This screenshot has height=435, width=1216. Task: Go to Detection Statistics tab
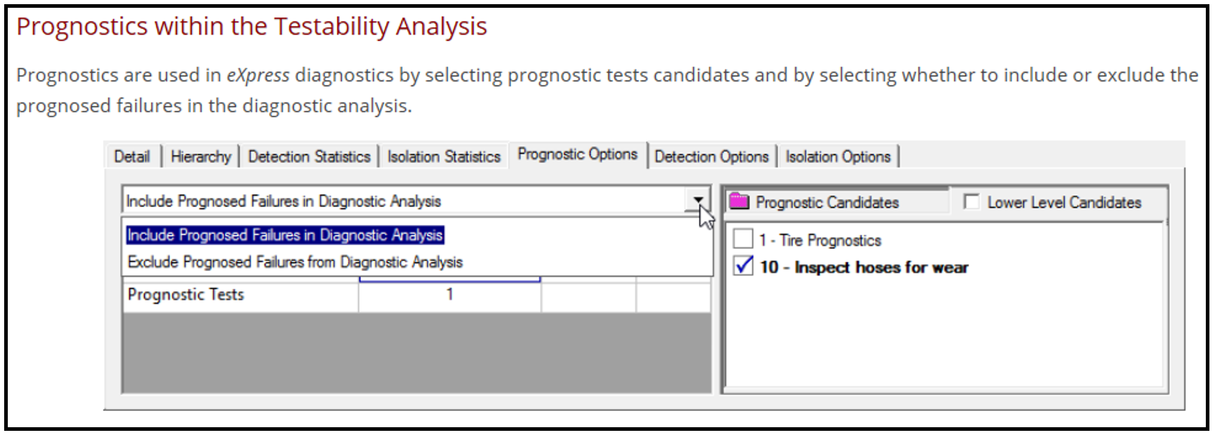click(309, 157)
